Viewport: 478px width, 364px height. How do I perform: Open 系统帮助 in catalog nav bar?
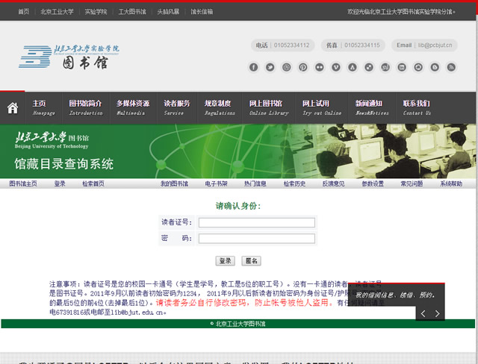click(451, 183)
